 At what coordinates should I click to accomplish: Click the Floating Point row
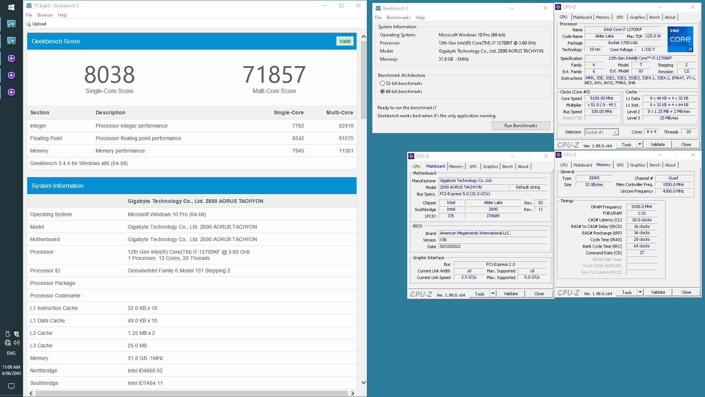coord(192,138)
